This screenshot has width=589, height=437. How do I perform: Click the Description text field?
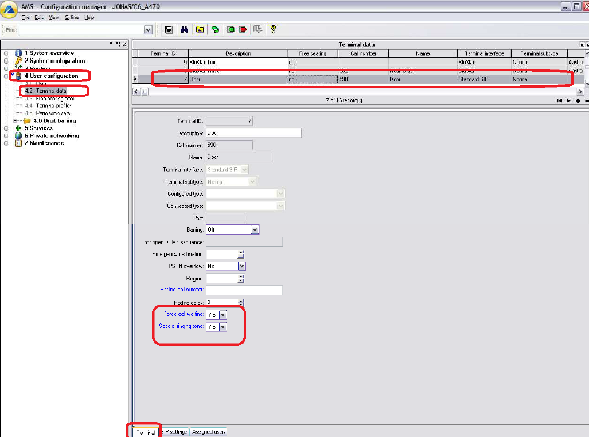(x=253, y=133)
